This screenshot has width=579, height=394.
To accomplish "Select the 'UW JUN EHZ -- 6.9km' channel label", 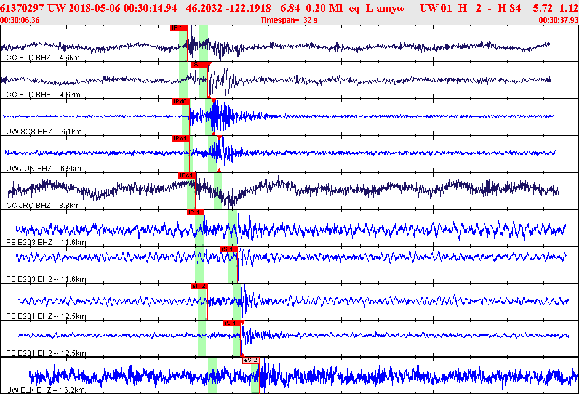I will coord(44,169).
